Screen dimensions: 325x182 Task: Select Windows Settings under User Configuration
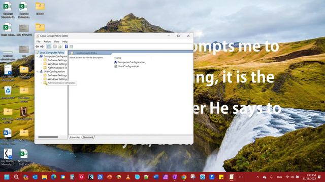point(57,79)
